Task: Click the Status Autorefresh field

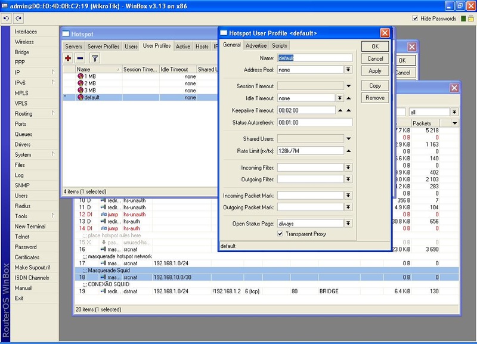Action: pyautogui.click(x=315, y=123)
